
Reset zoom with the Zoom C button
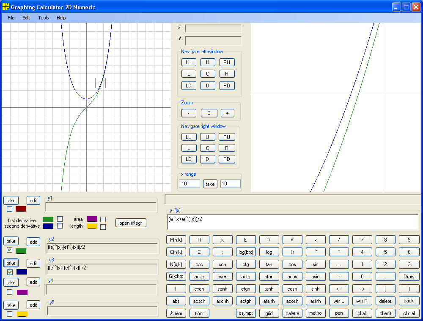coord(209,113)
